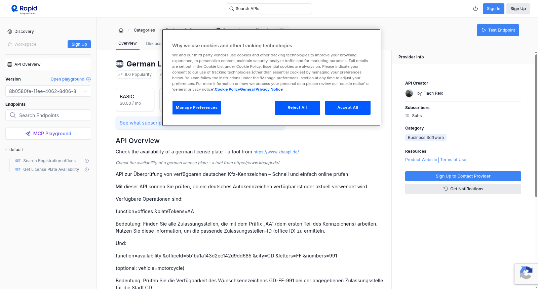Open the kbaapi.de website link
This screenshot has width=538, height=289.
[x=276, y=152]
